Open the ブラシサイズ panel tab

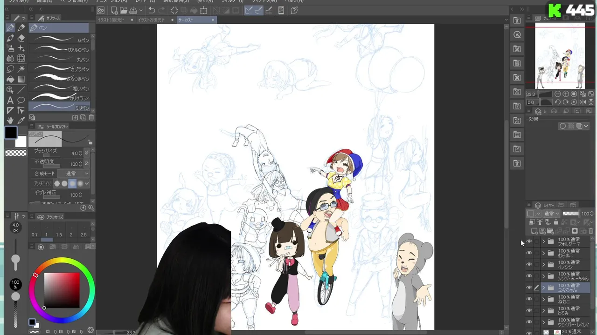pos(51,217)
